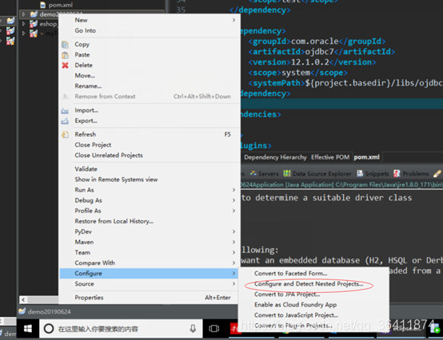Screen dimensions: 443x340
Task: Click the red Delete X icon
Action: 66,65
